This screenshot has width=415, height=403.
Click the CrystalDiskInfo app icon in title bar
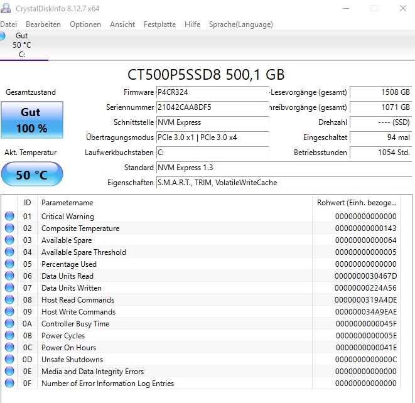click(6, 8)
